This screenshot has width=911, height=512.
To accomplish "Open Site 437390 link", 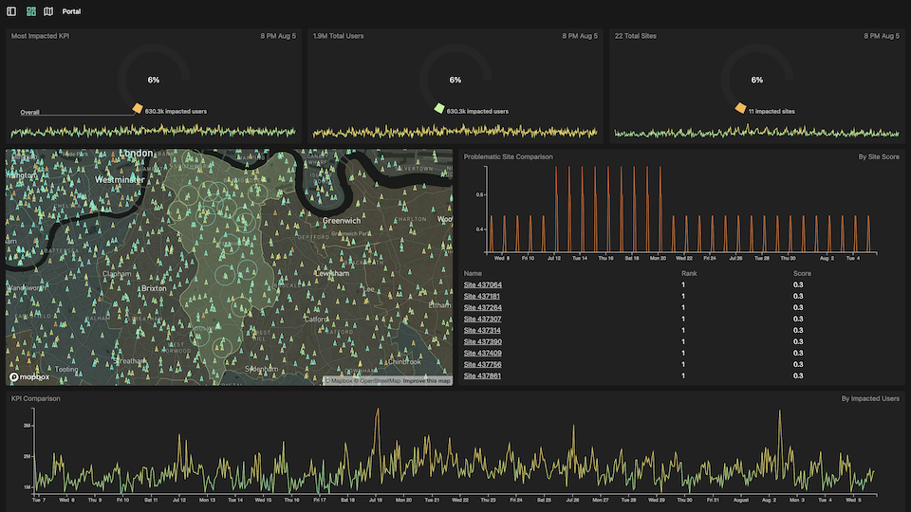I will point(482,342).
